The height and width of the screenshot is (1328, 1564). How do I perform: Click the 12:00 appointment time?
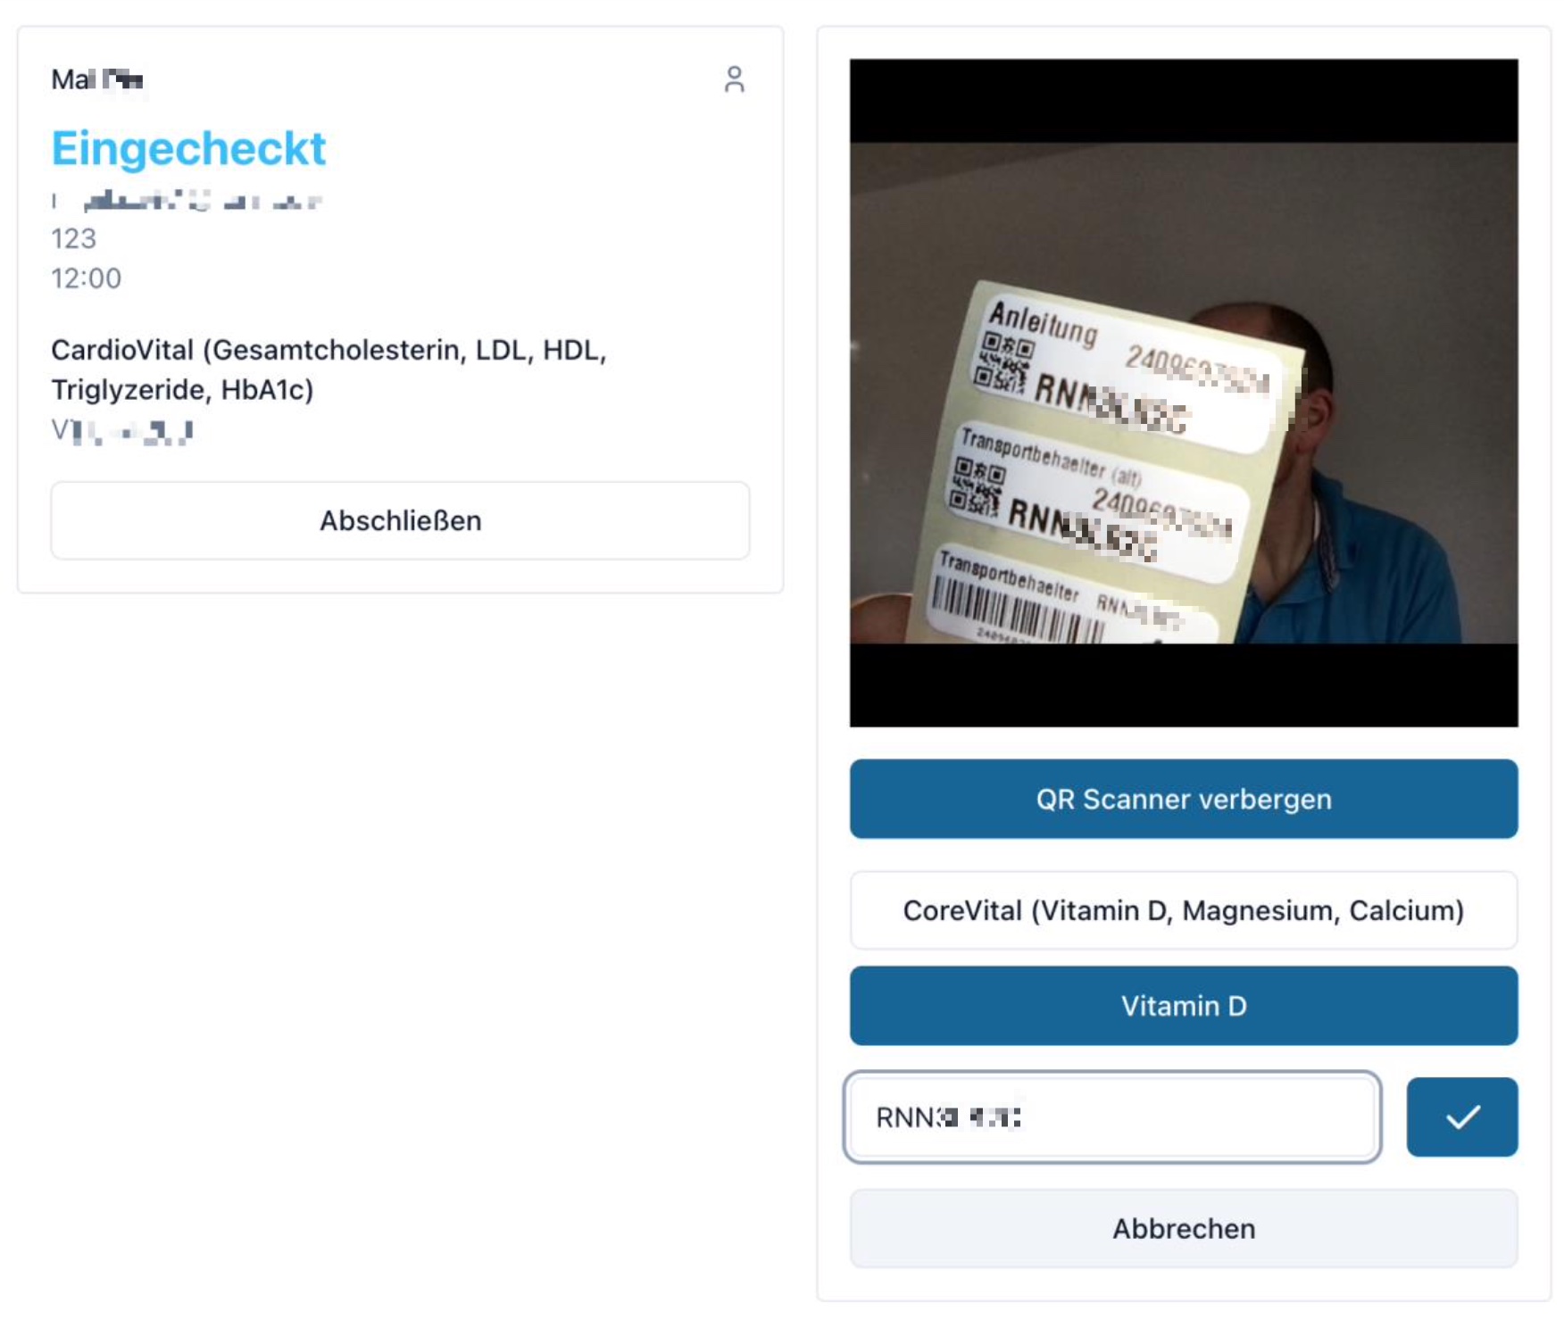86,278
